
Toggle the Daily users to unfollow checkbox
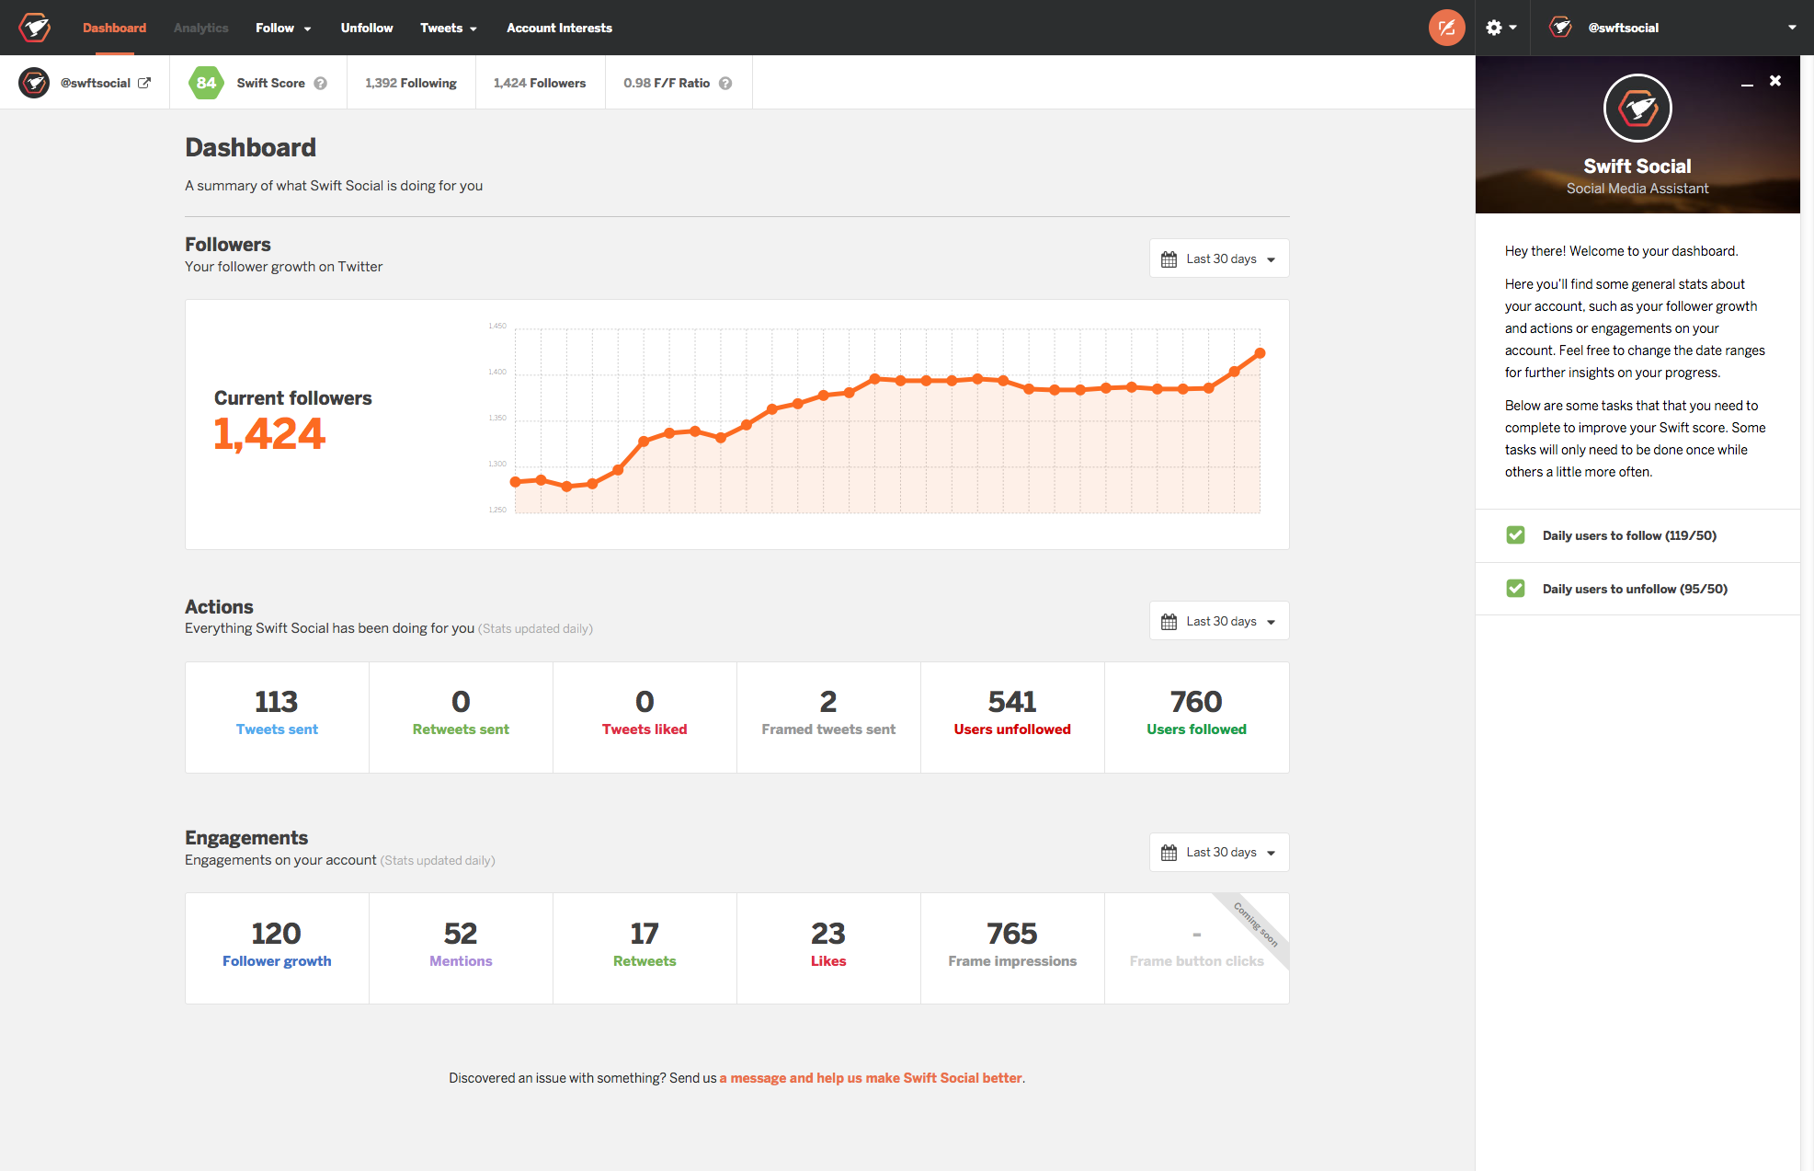click(1516, 589)
